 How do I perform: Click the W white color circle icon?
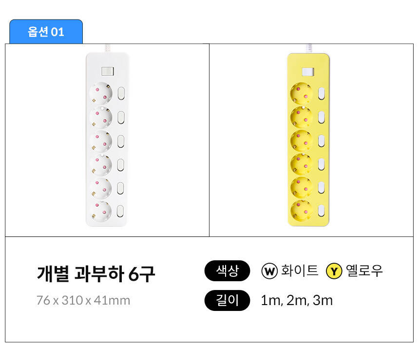(269, 271)
